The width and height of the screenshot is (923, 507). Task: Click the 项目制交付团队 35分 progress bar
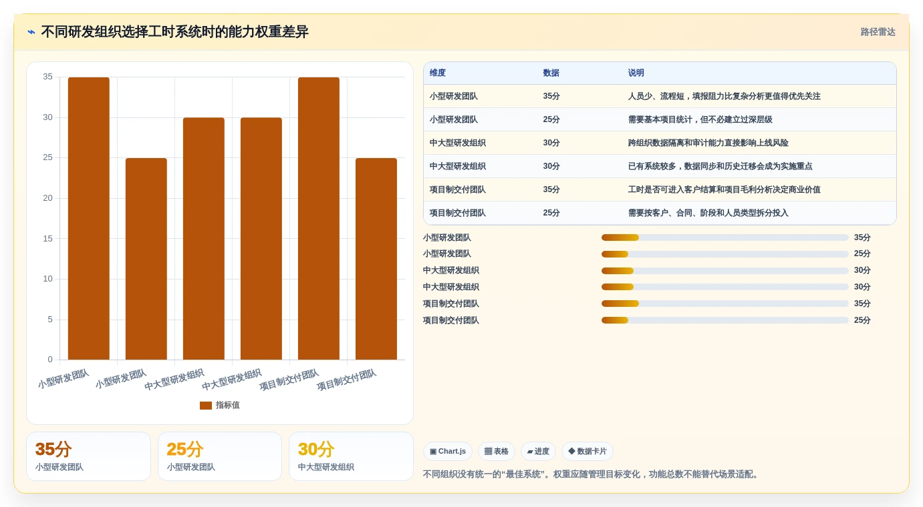point(725,304)
